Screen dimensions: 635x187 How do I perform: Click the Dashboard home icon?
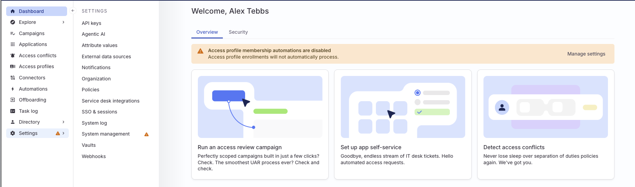coord(13,11)
